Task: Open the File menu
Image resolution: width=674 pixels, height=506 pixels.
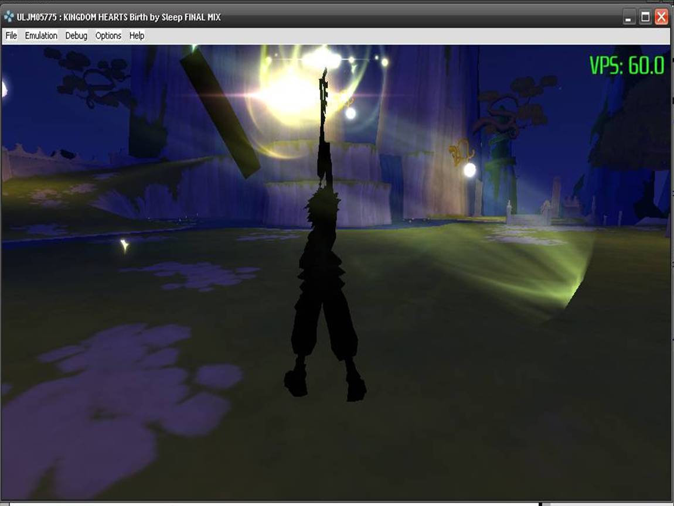Action: point(11,36)
